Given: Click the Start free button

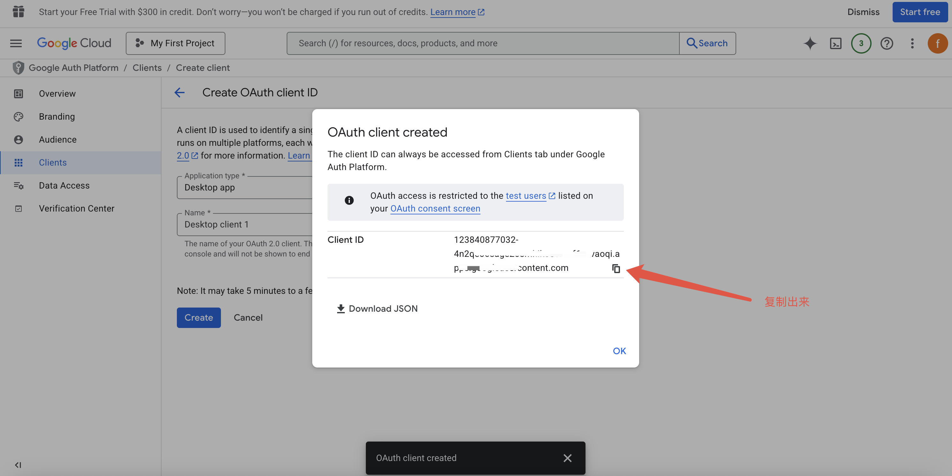Looking at the screenshot, I should [x=920, y=12].
